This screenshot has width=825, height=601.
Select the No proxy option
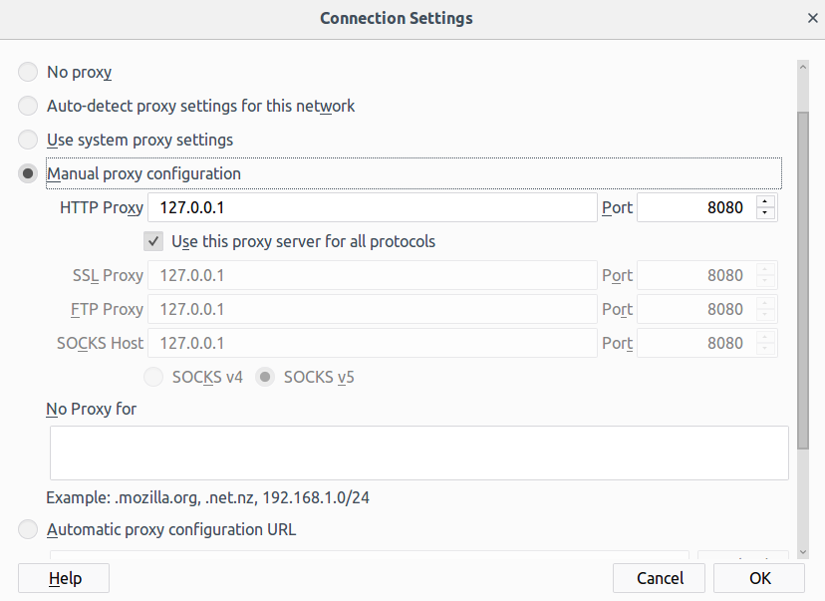pyautogui.click(x=28, y=72)
